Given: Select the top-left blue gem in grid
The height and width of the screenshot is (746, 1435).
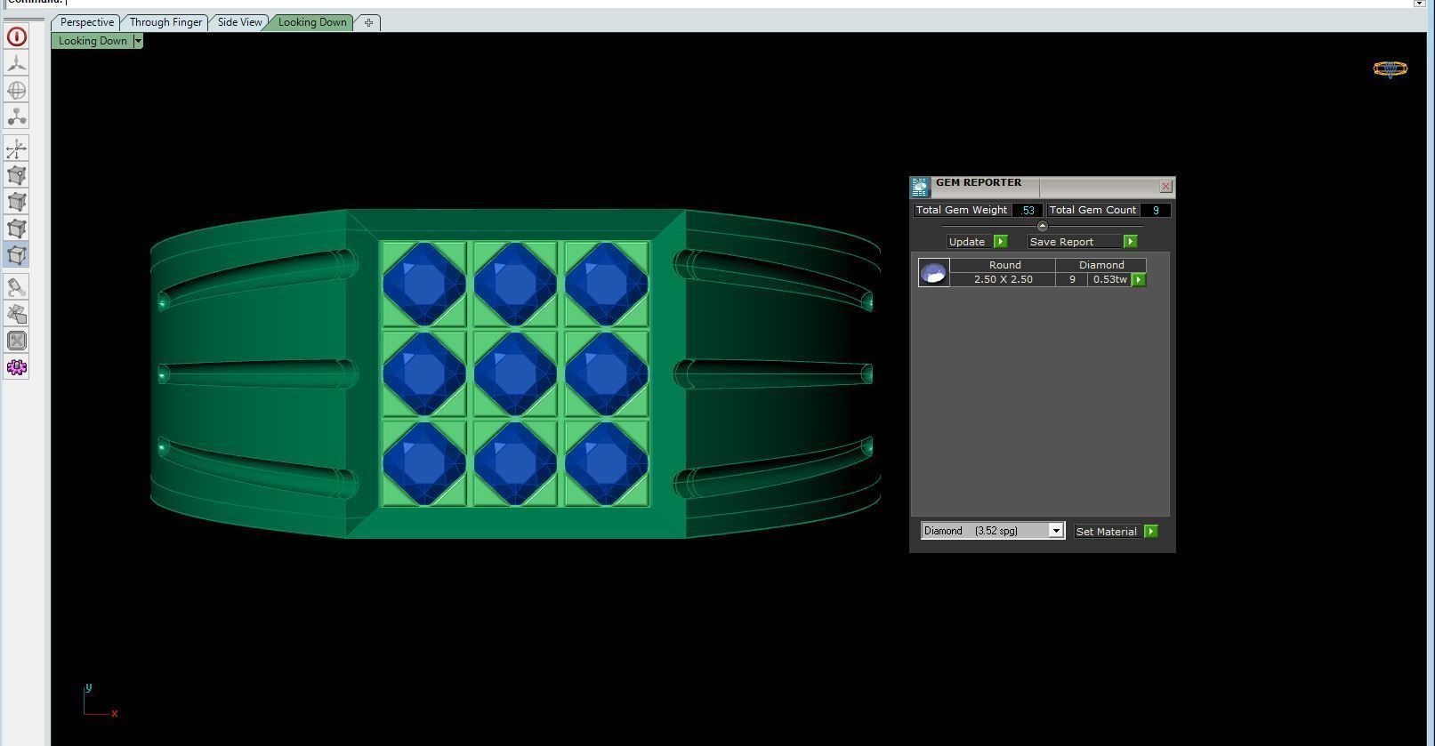Looking at the screenshot, I should tap(424, 284).
